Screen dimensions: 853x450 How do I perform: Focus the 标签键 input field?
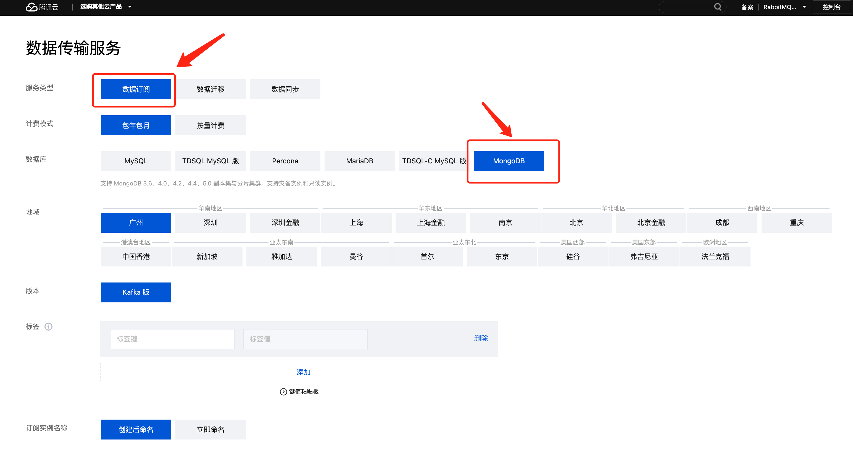(172, 339)
